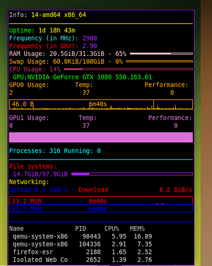This screenshot has height=266, width=212.
Task: Click the PID value 2188
Action: coord(93,252)
